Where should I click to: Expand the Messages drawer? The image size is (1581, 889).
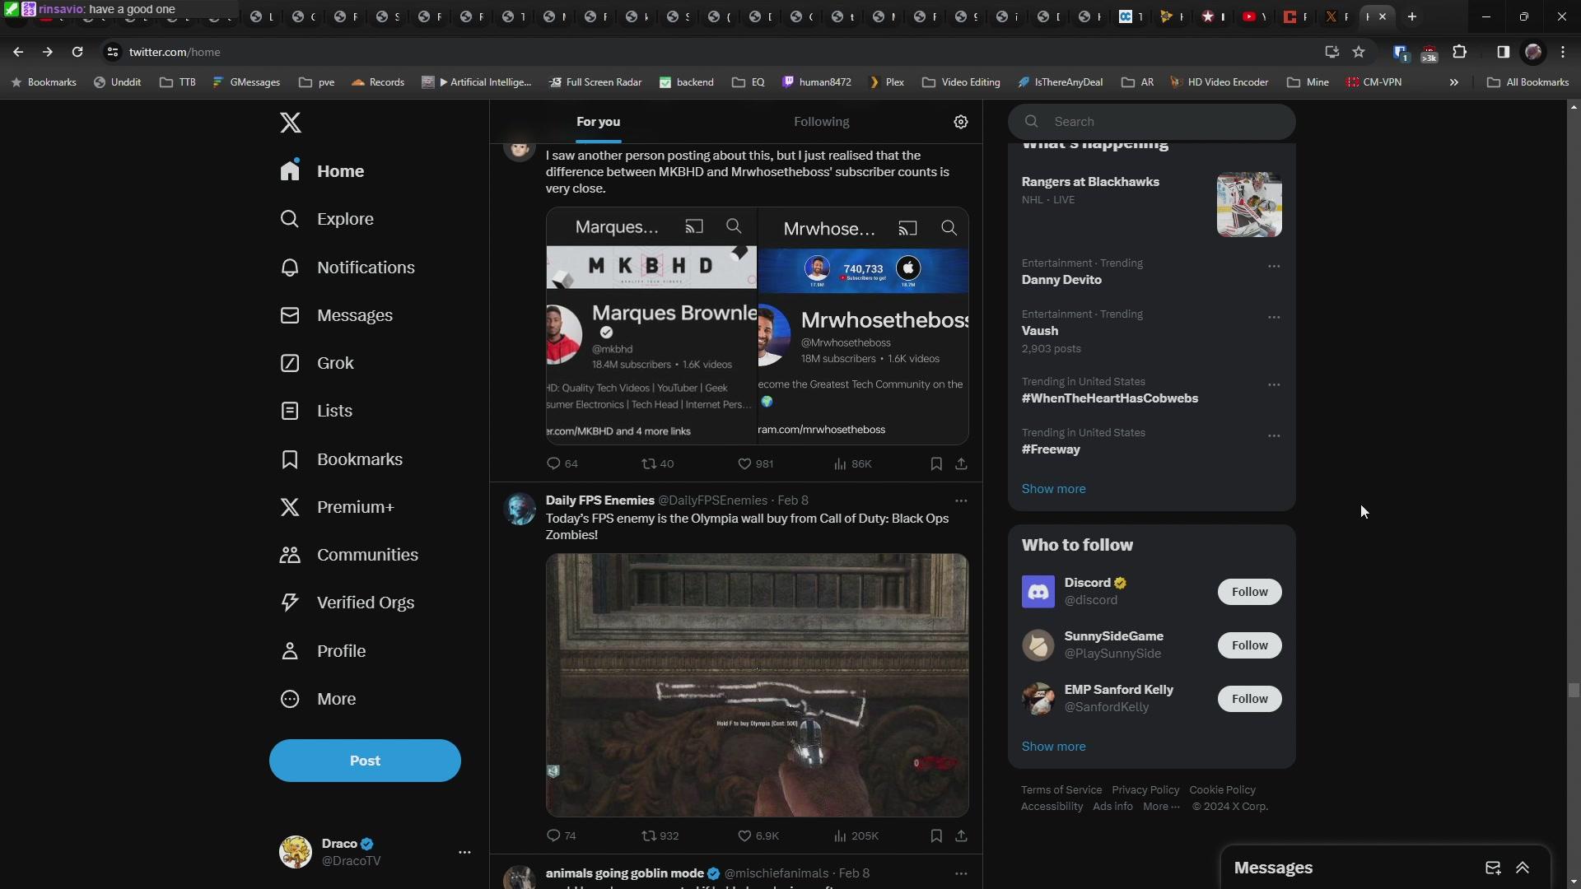pyautogui.click(x=1523, y=868)
